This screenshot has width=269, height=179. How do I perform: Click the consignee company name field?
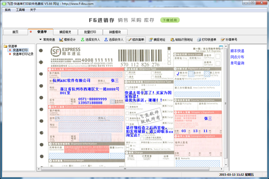[80, 118]
